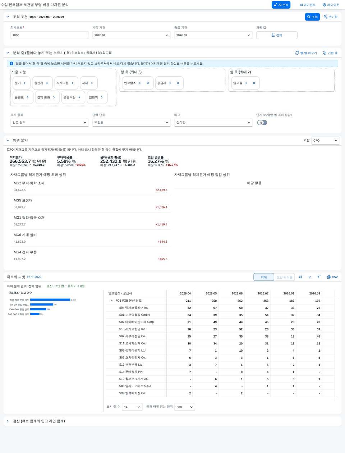Click the FOB 본선 인도 chart bar
The width and height of the screenshot is (345, 453).
[50, 300]
